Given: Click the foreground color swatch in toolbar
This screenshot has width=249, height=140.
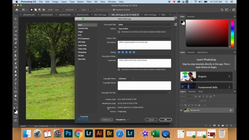Looking at the screenshot, I should (15, 110).
